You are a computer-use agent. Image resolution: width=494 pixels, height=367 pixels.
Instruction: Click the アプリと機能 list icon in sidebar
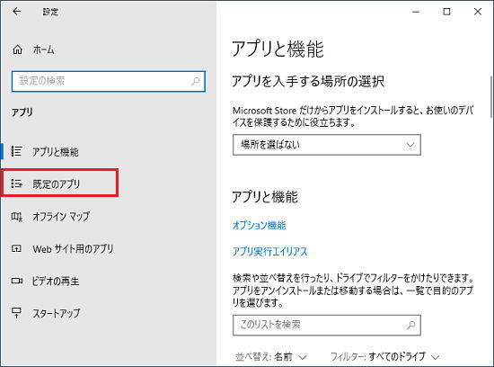click(16, 151)
